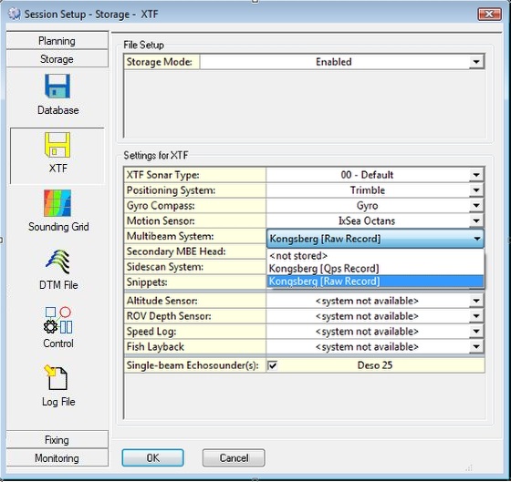
Task: Click the Session Setup title bar icon
Action: tap(14, 14)
